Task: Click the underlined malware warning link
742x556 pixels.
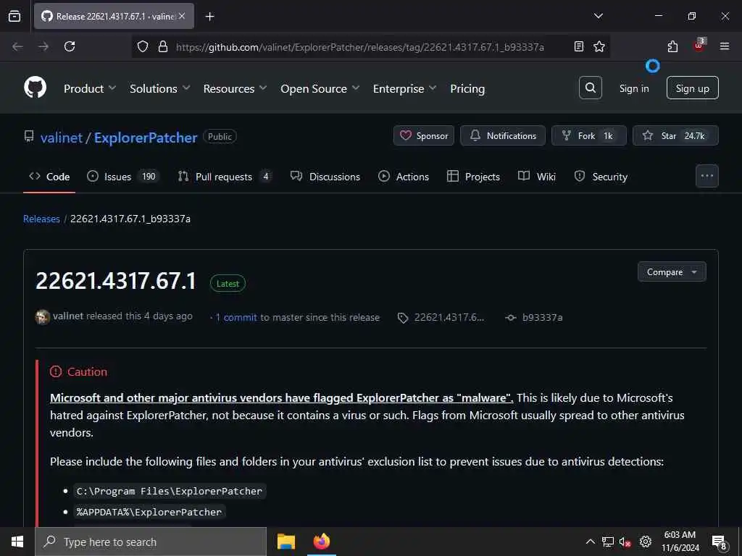Action: click(x=282, y=398)
